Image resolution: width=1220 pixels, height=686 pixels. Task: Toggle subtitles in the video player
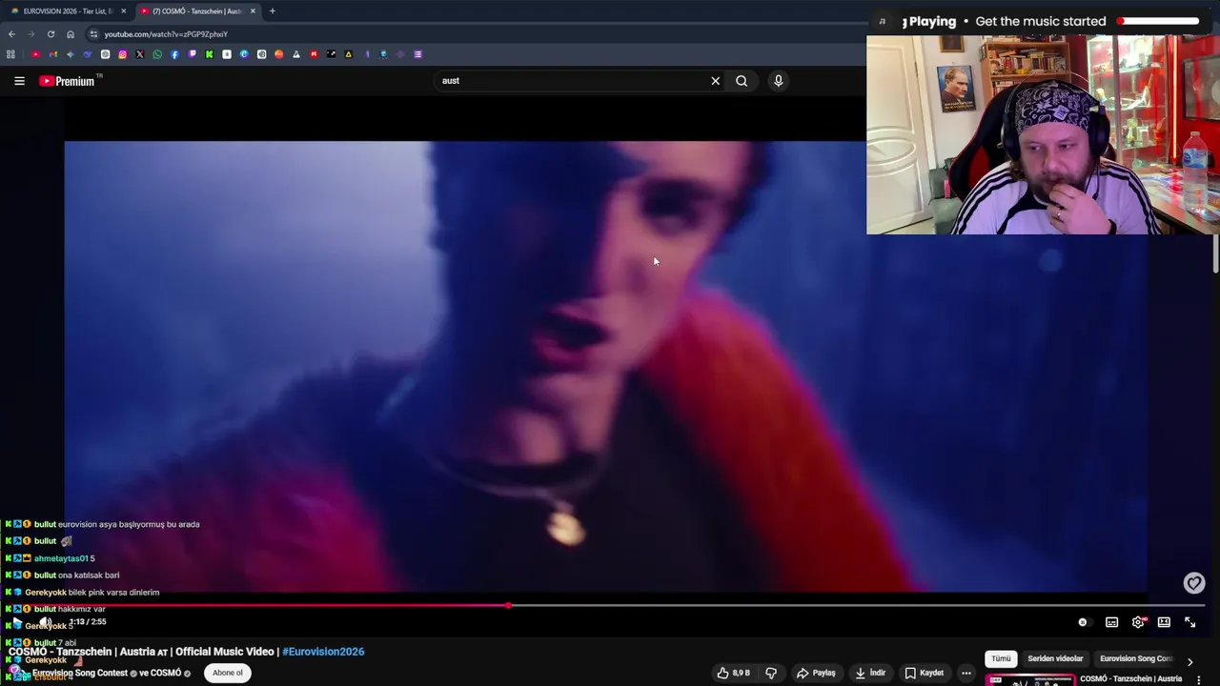coord(1111,622)
